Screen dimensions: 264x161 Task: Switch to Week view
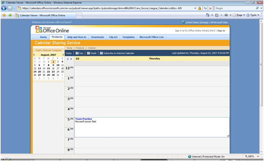(x=92, y=53)
